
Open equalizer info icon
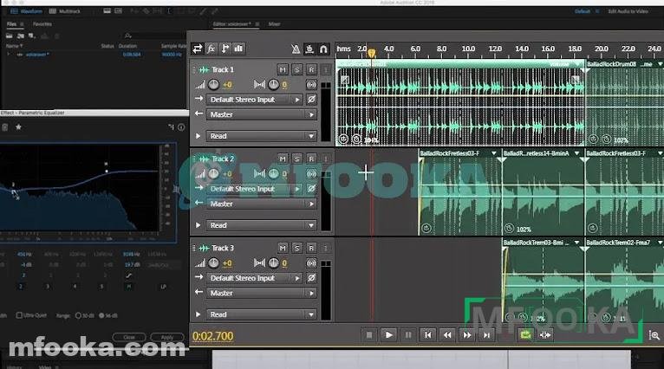coord(181,127)
